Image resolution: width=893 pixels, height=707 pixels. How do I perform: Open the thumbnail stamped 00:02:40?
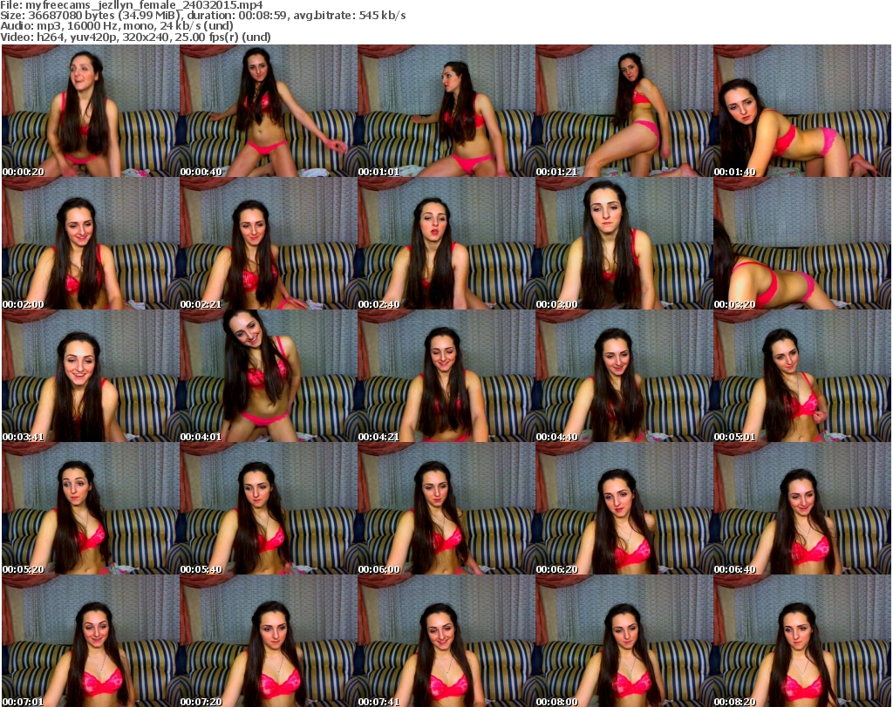click(x=446, y=243)
